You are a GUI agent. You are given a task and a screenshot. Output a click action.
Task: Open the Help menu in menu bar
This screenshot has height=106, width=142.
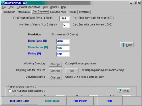[63, 7]
